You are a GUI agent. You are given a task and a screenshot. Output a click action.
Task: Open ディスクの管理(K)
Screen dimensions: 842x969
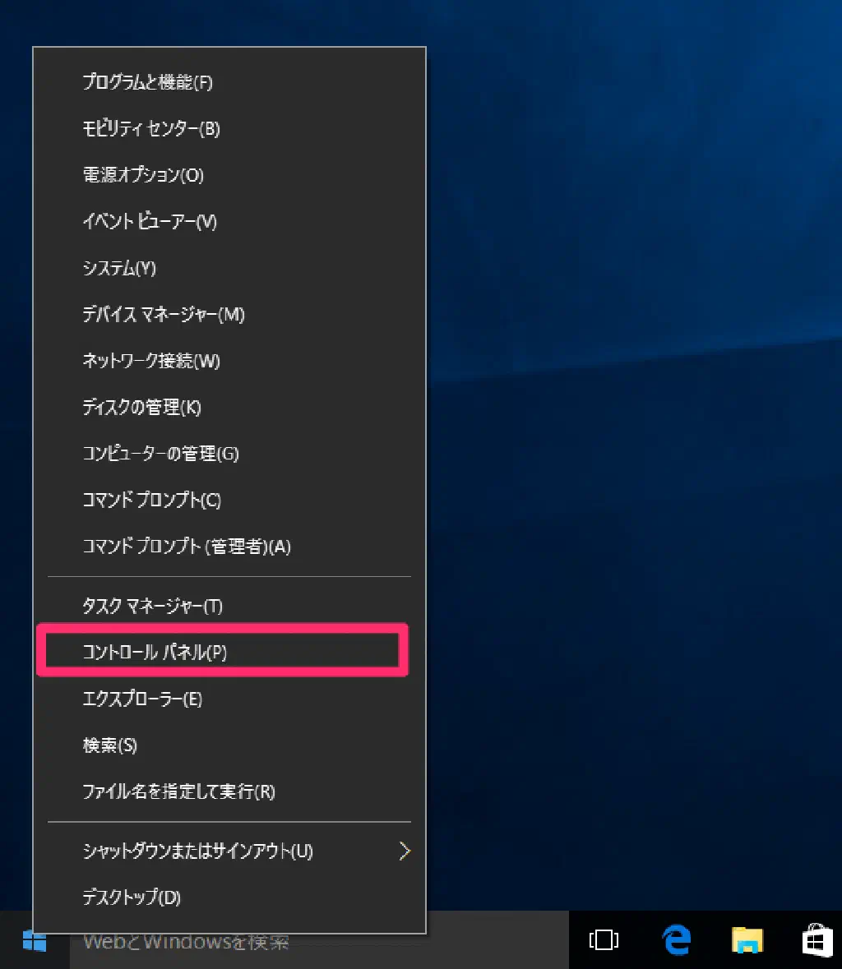click(141, 407)
